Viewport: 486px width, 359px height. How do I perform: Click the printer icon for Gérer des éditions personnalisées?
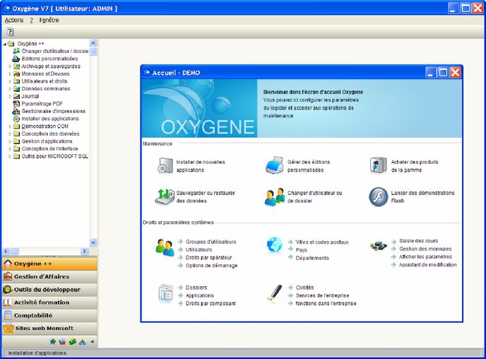click(x=274, y=165)
